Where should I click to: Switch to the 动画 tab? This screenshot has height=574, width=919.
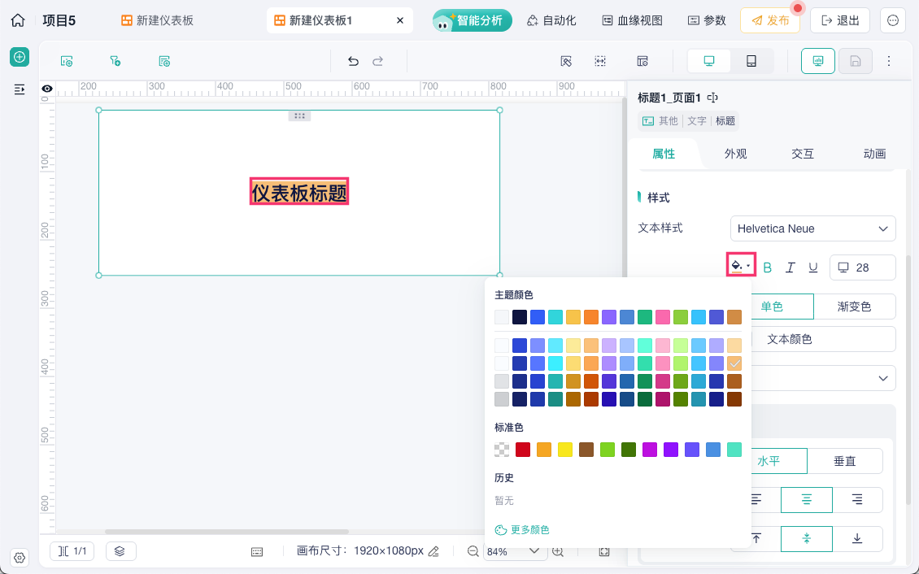point(874,154)
